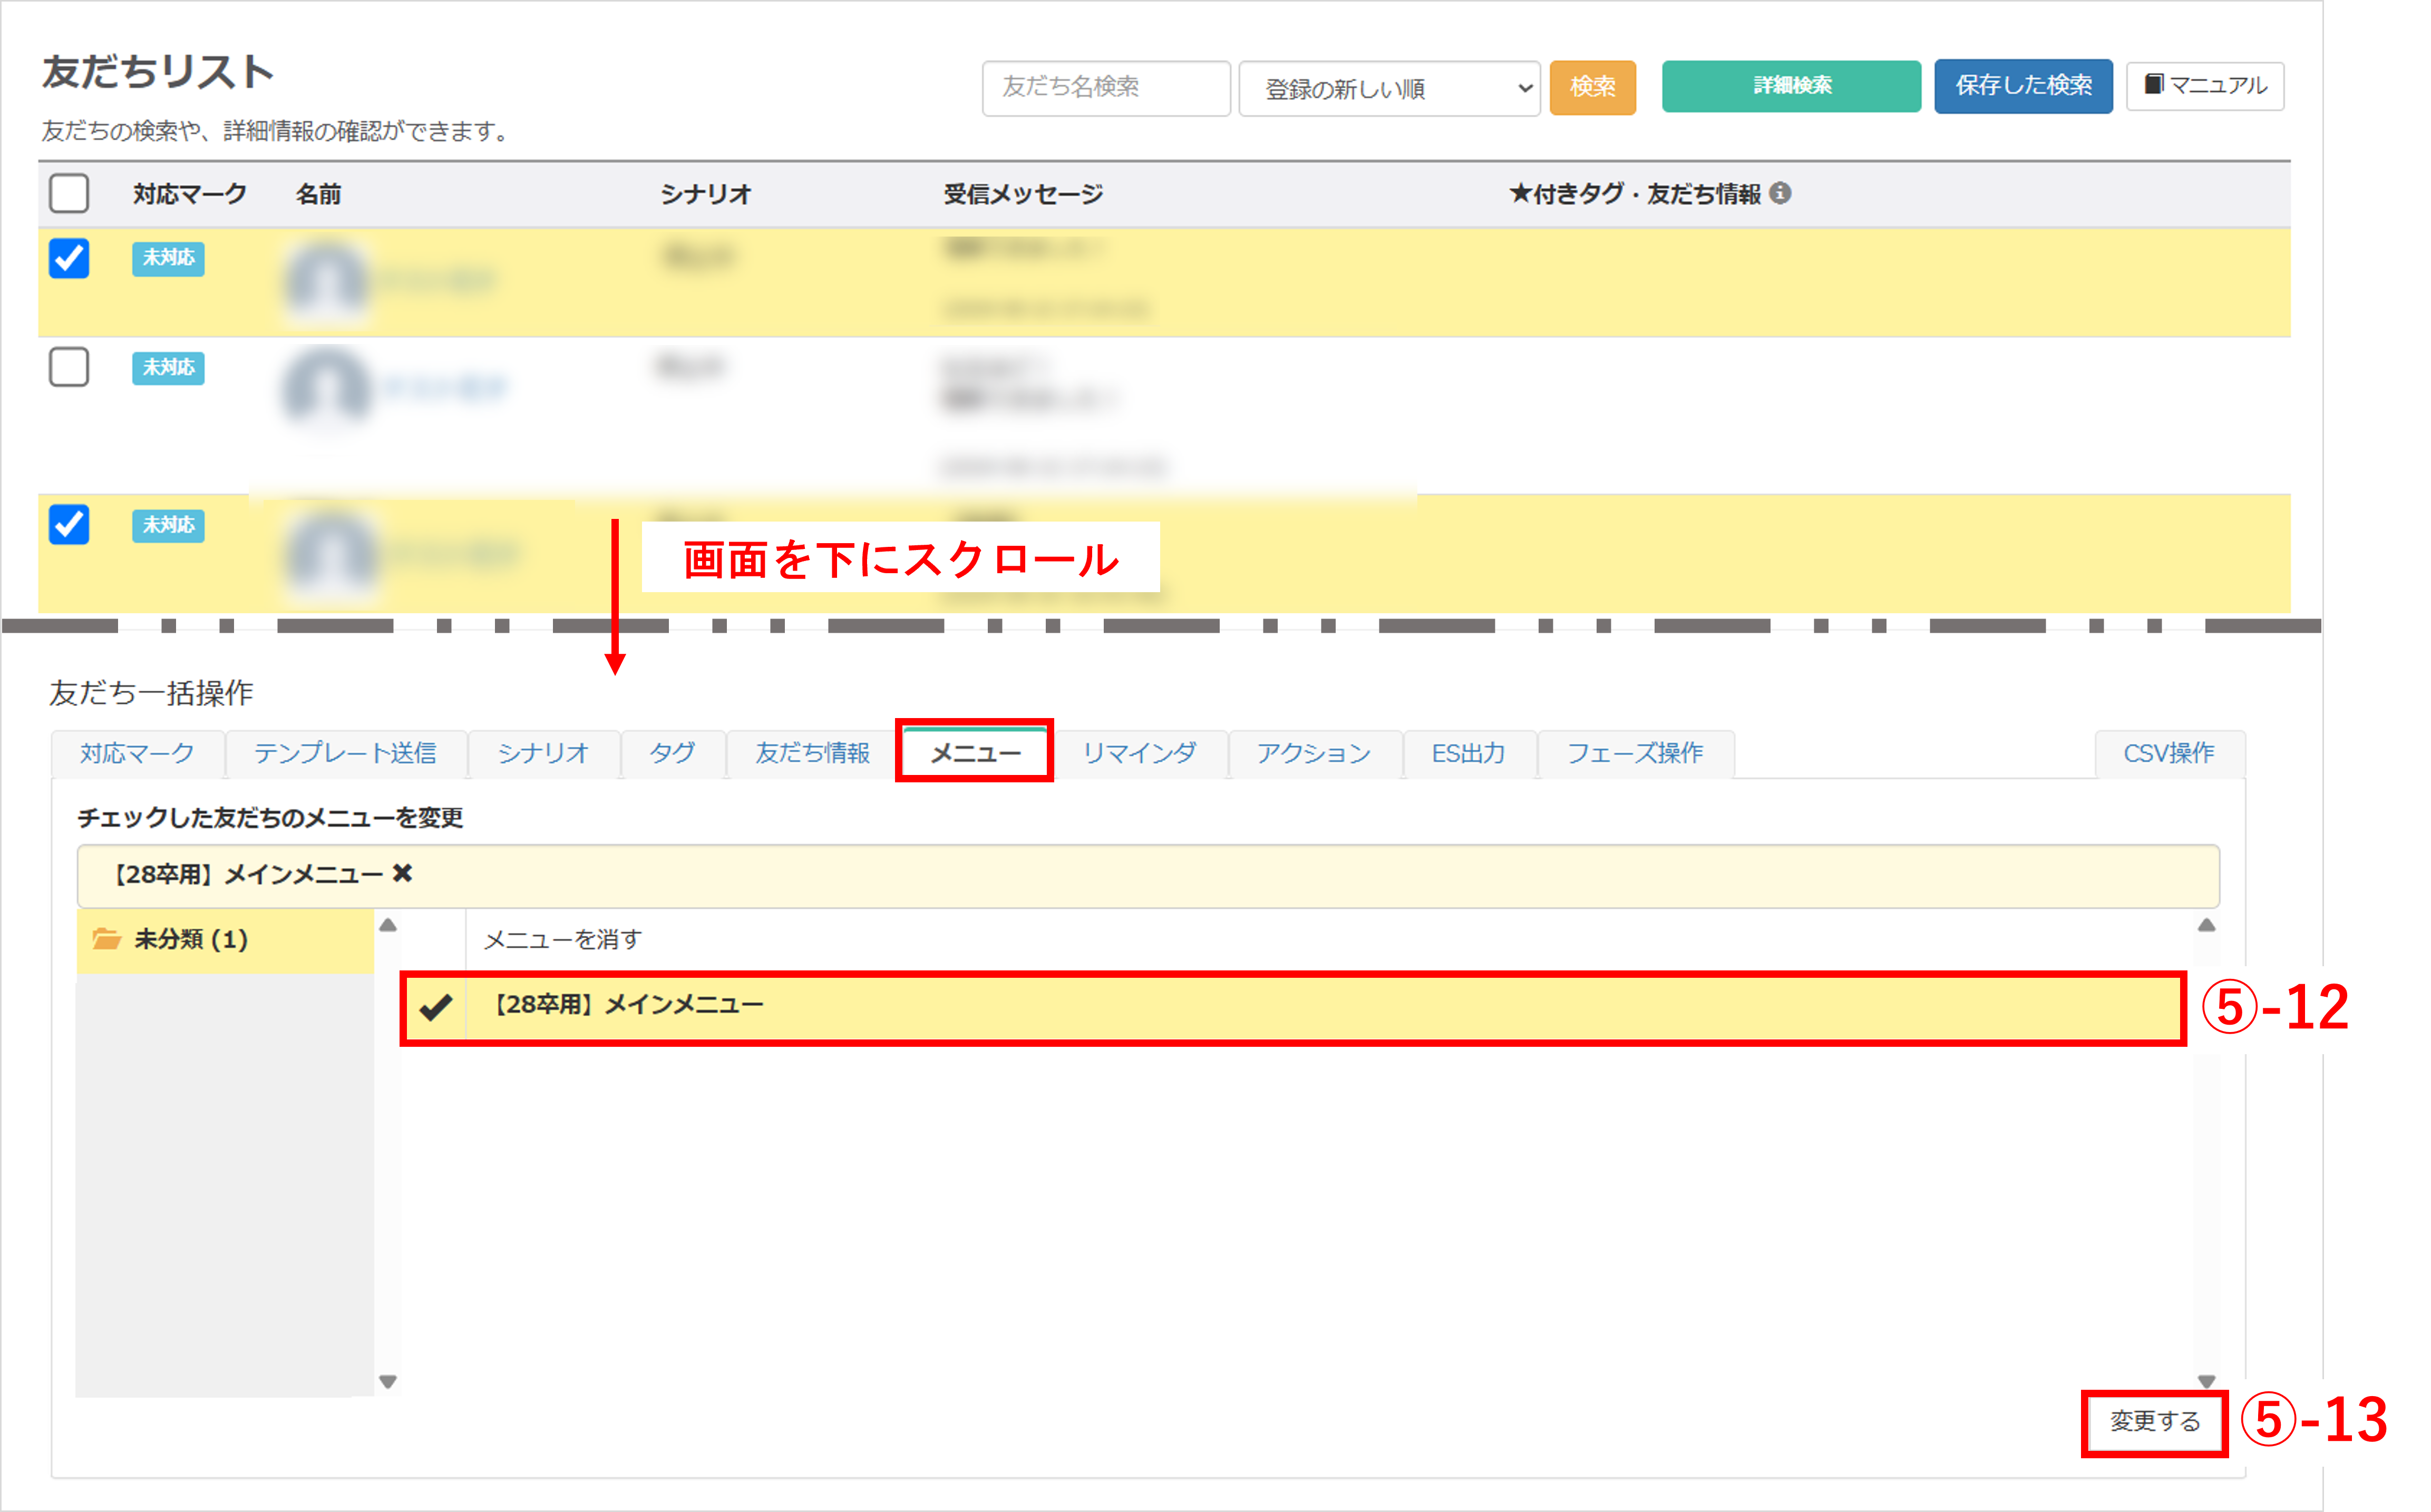2431x1512 pixels.
Task: Focus the 友だち名検索 input field
Action: 1105,87
